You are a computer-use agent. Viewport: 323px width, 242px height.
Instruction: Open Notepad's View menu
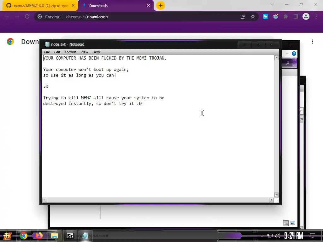pos(84,52)
